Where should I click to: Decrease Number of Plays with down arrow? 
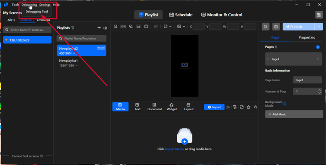pos(319,93)
